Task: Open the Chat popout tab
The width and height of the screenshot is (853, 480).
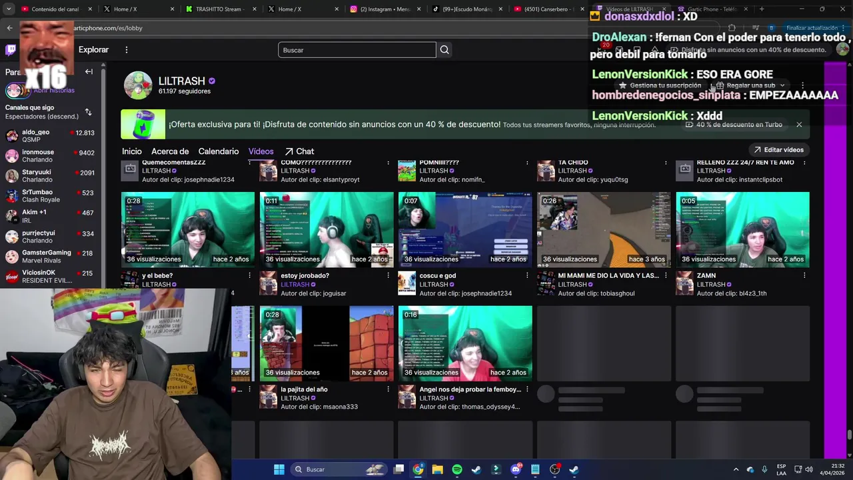Action: click(299, 151)
